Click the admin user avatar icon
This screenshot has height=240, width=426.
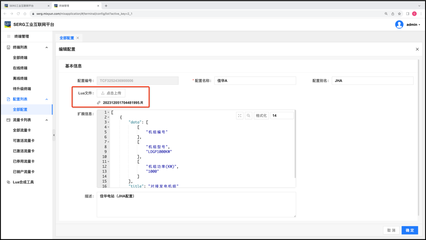click(x=399, y=25)
